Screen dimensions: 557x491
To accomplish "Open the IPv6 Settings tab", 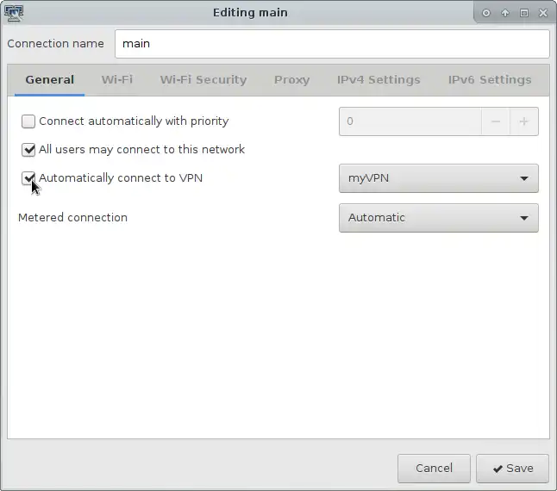I will tap(490, 80).
